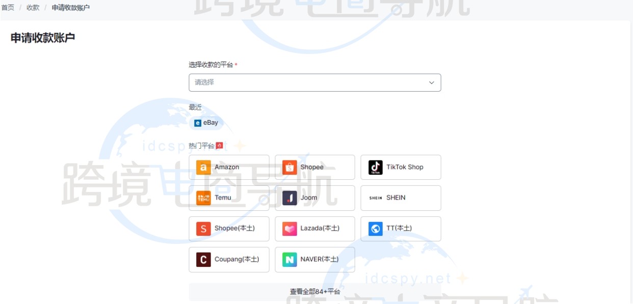The image size is (633, 304).
Task: Select eBay under the 最近 section
Action: 206,122
